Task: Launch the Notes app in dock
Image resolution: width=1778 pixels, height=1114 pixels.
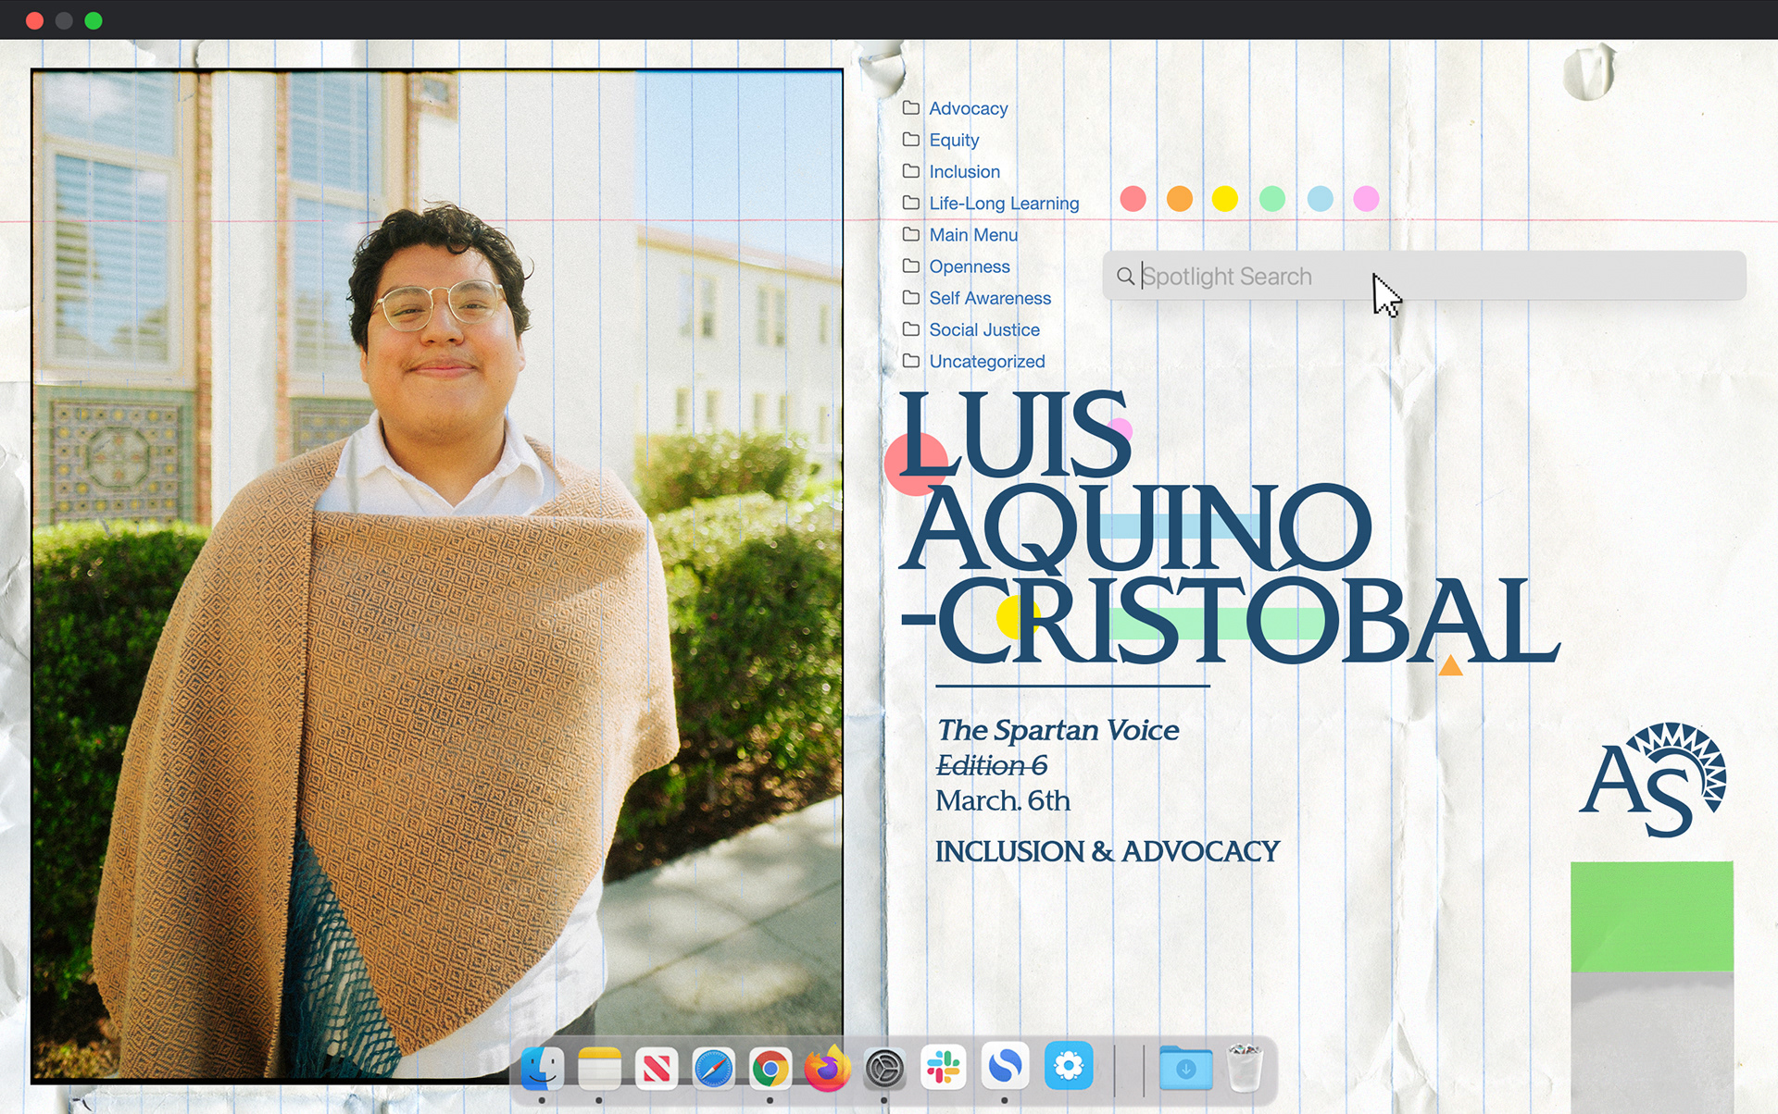Action: point(599,1069)
